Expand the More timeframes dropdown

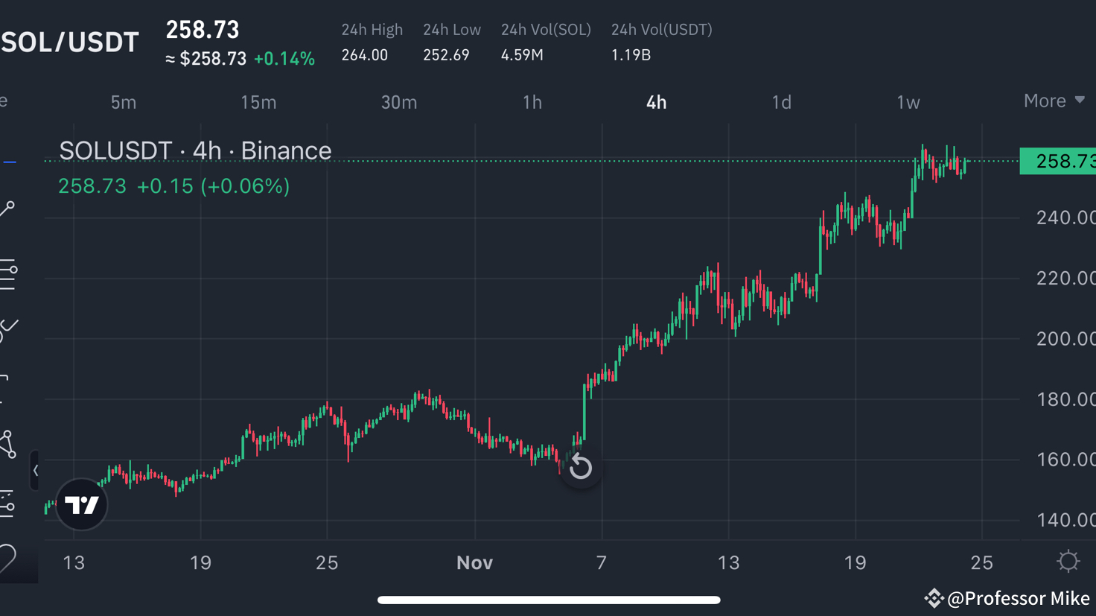point(1054,101)
